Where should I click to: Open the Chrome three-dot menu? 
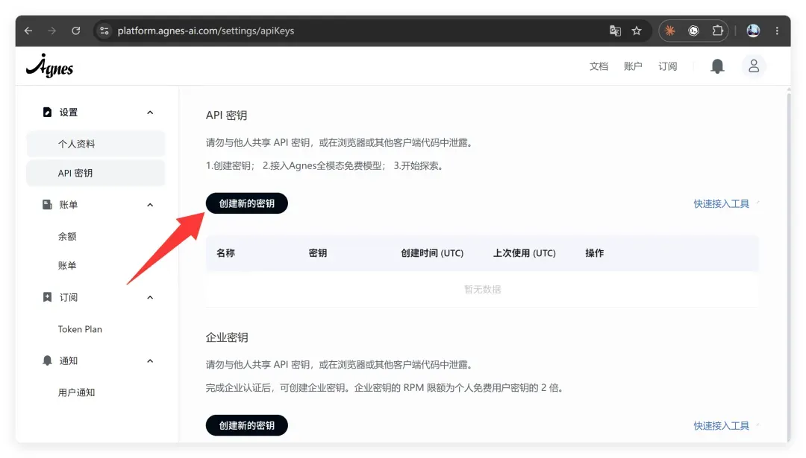point(777,31)
